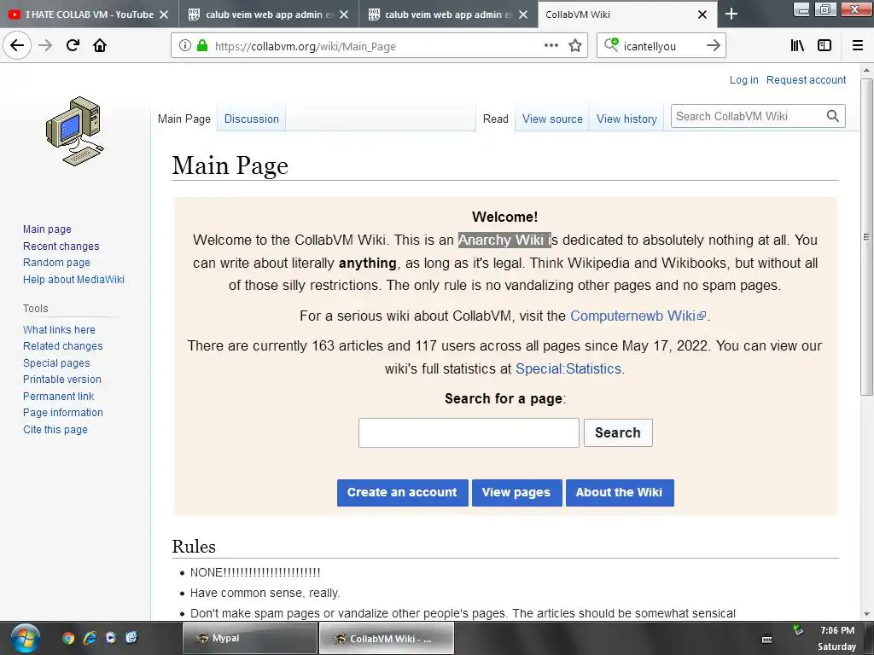The height and width of the screenshot is (655, 874).
Task: Click the scrollbar down arrow
Action: click(x=866, y=614)
